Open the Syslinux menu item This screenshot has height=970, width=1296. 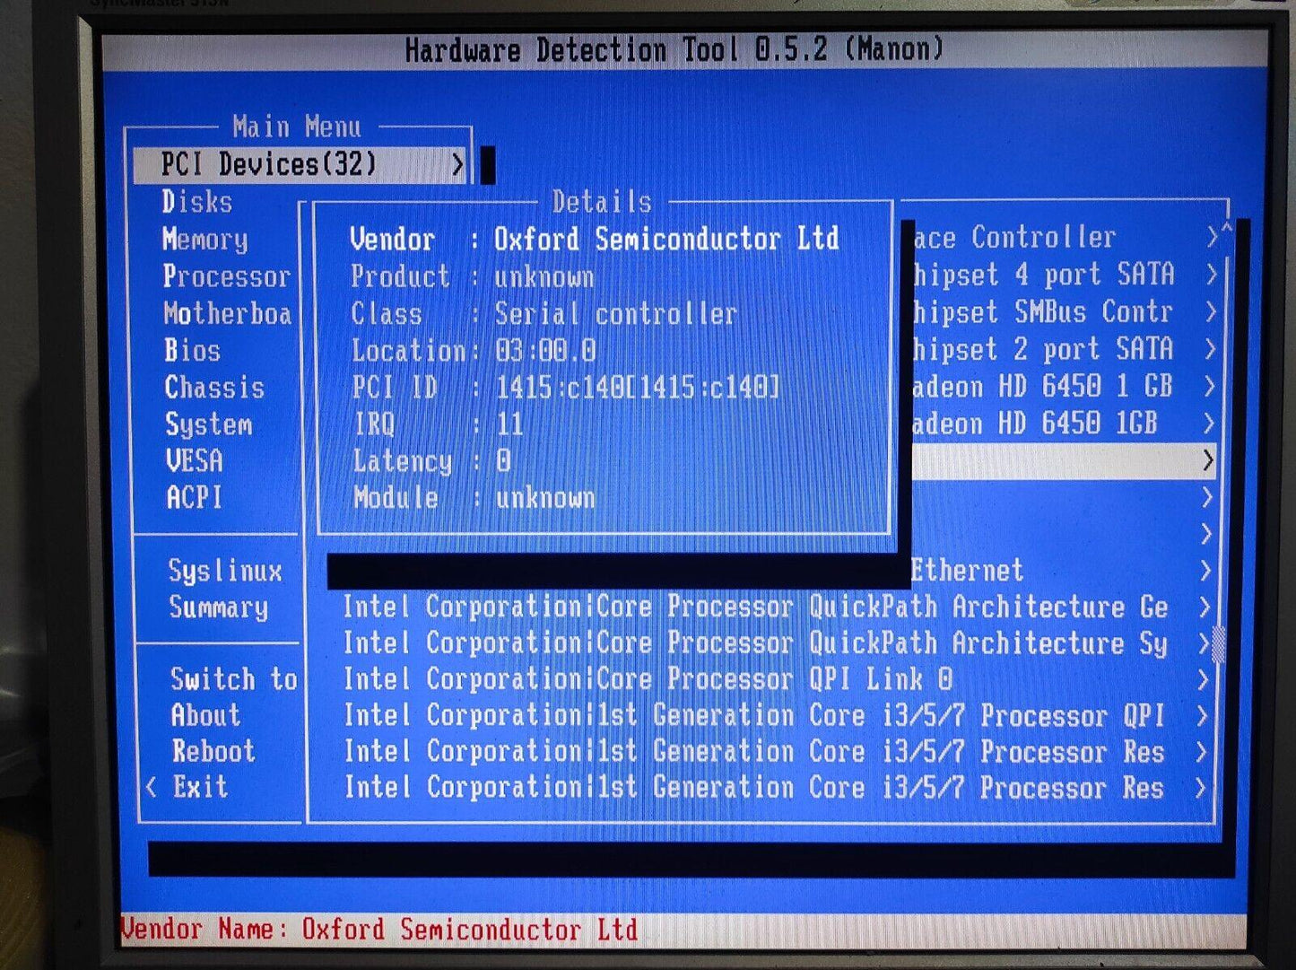[x=225, y=571]
